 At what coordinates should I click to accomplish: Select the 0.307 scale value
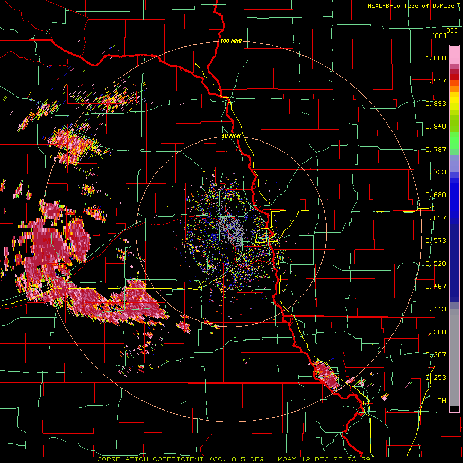[x=436, y=354]
